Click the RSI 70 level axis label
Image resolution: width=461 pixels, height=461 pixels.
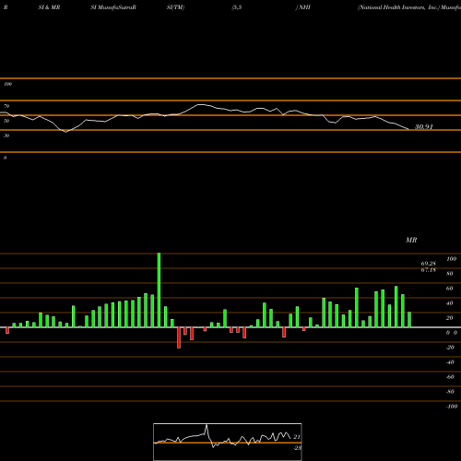coord(6,106)
